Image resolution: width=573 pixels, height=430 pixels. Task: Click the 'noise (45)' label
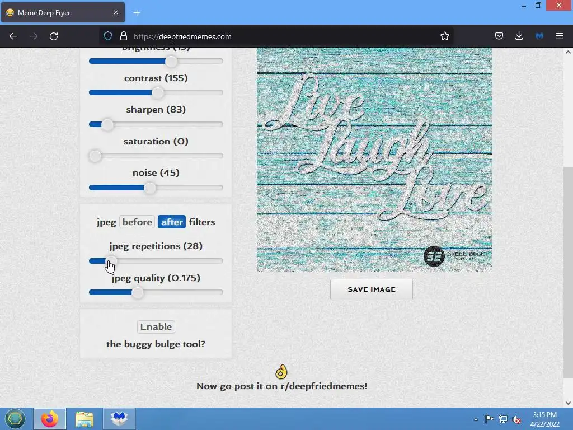(x=156, y=173)
